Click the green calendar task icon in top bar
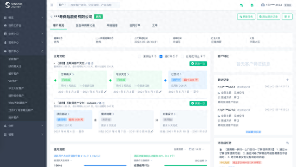The height and width of the screenshot is (167, 296). point(241,5)
